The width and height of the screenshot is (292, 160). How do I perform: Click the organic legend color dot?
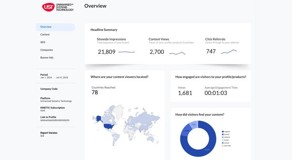point(223,132)
